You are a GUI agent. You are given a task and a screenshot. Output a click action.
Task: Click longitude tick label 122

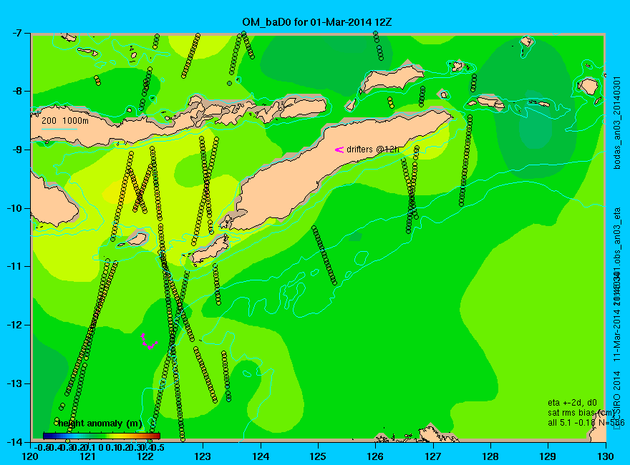(x=145, y=456)
